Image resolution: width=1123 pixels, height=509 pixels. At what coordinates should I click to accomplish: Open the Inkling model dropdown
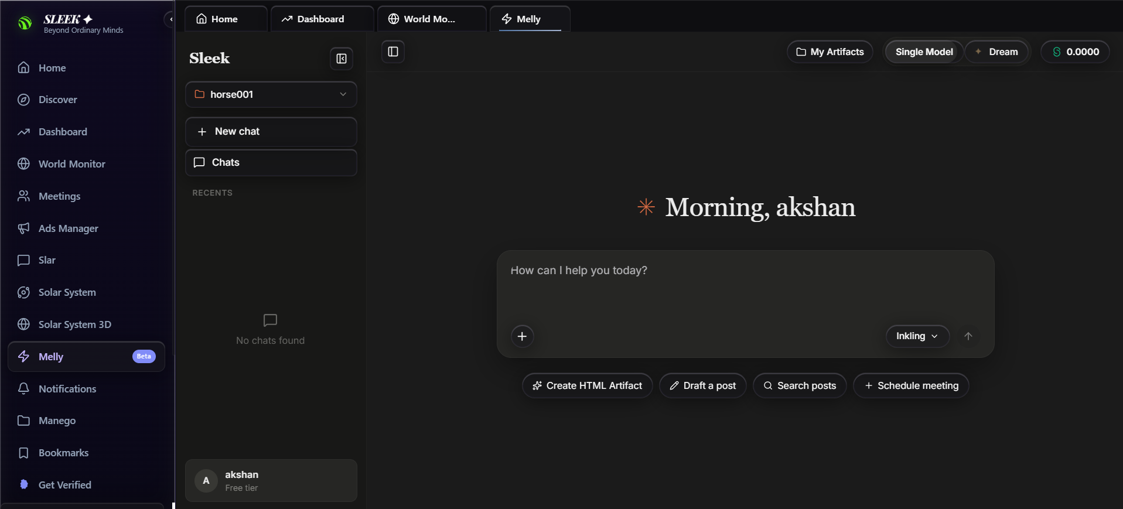coord(917,336)
